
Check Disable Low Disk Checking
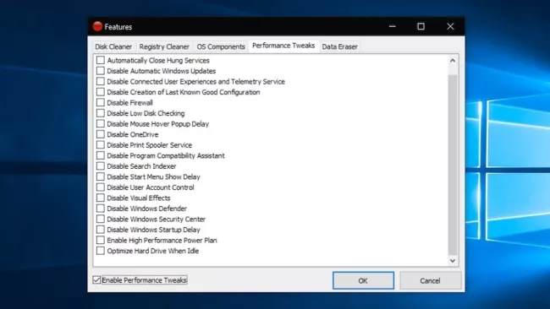pyautogui.click(x=101, y=113)
